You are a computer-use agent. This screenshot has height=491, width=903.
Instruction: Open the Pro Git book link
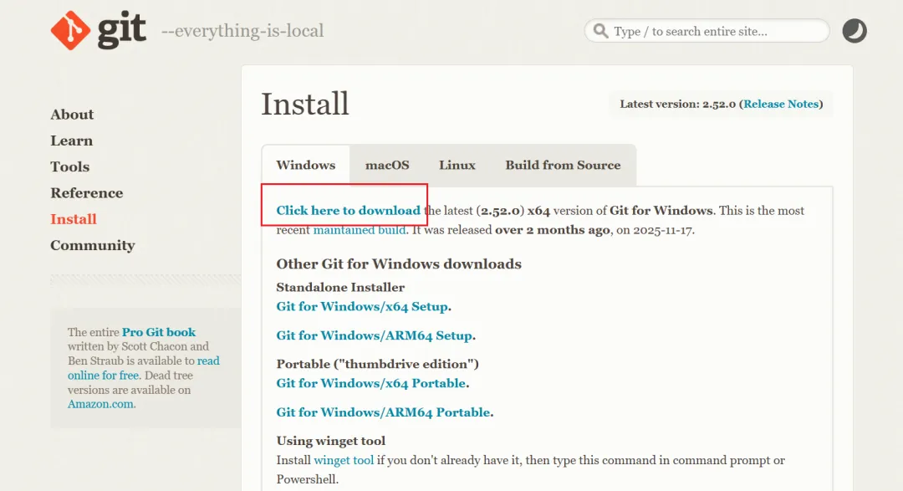coord(159,333)
